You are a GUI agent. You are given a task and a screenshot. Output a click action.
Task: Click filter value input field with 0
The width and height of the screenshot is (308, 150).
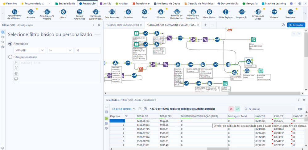[88, 50]
